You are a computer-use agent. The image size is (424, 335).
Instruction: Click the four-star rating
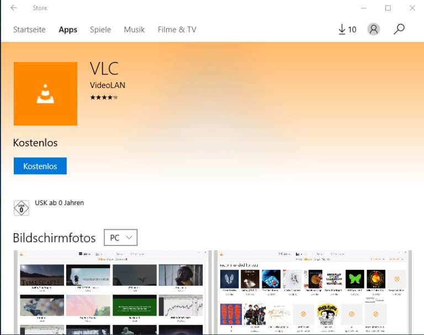tap(104, 97)
